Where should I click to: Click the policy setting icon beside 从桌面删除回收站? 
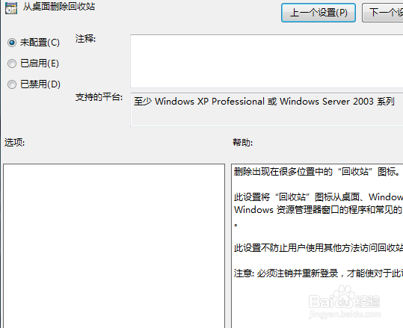[11, 7]
